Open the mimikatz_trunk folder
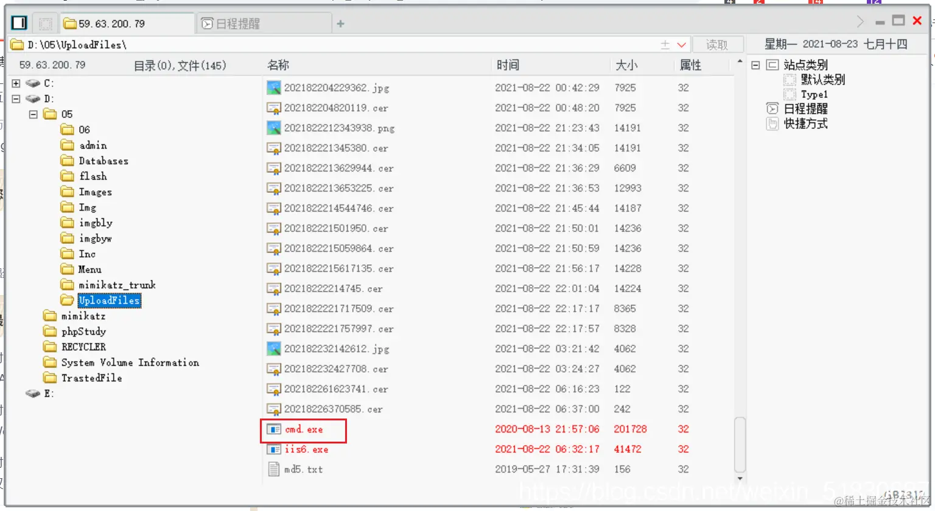935x511 pixels. [117, 285]
